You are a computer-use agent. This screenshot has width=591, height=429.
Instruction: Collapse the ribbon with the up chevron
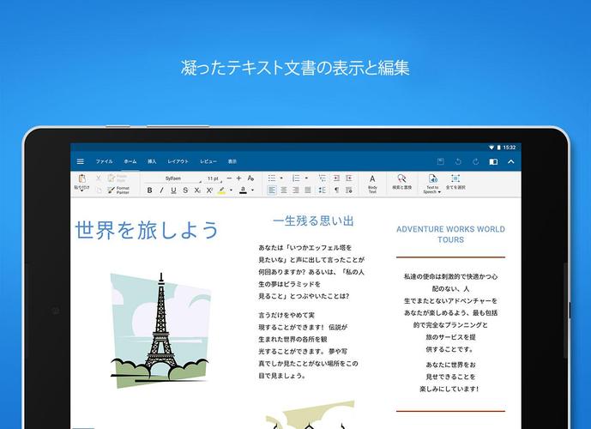click(511, 161)
